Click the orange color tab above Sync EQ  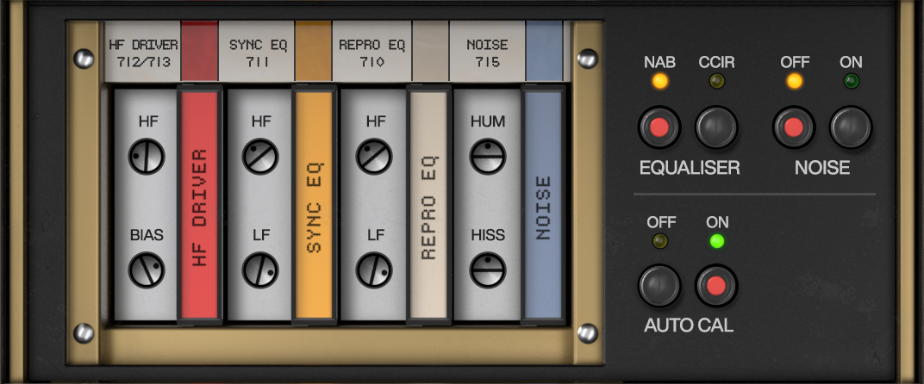314,52
